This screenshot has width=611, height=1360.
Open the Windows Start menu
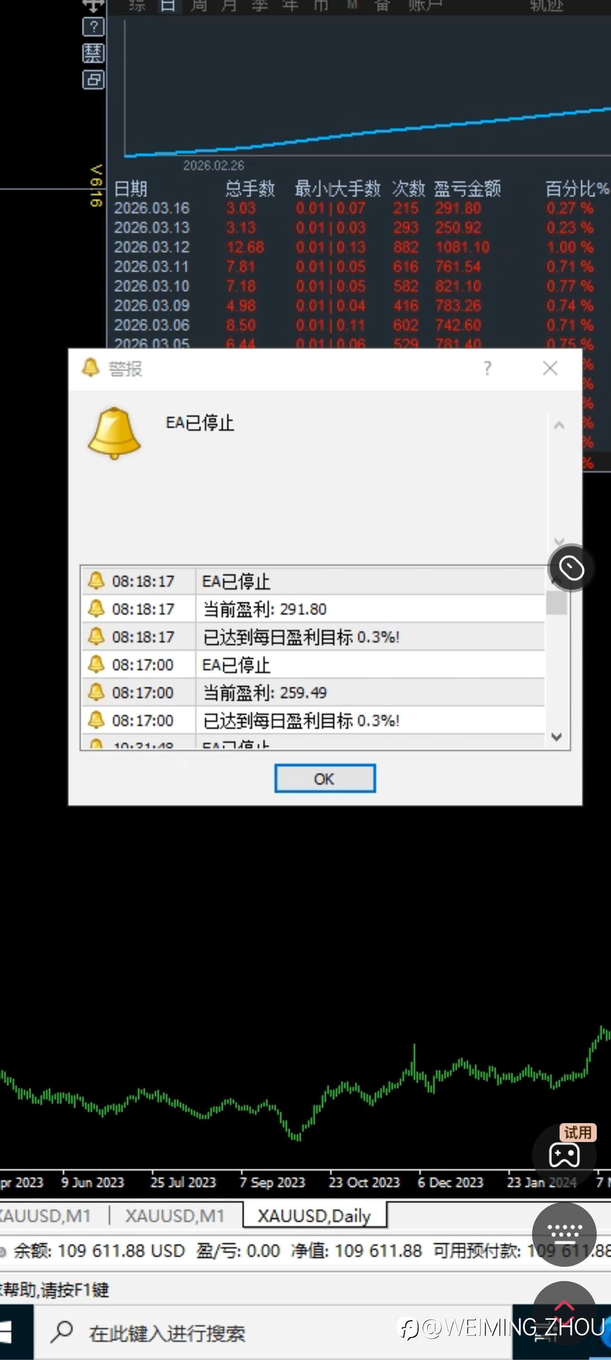[8, 1332]
